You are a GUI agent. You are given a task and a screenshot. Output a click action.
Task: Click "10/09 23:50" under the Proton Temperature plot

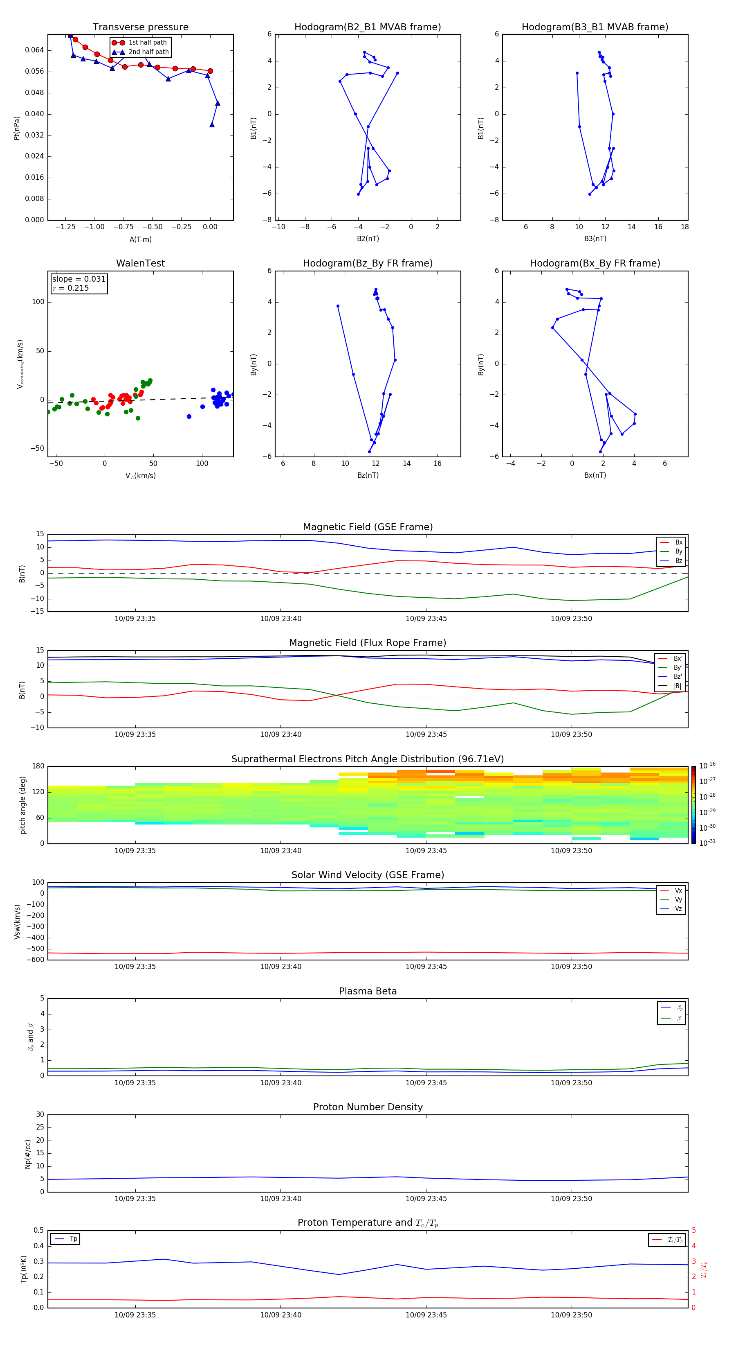tap(572, 1315)
